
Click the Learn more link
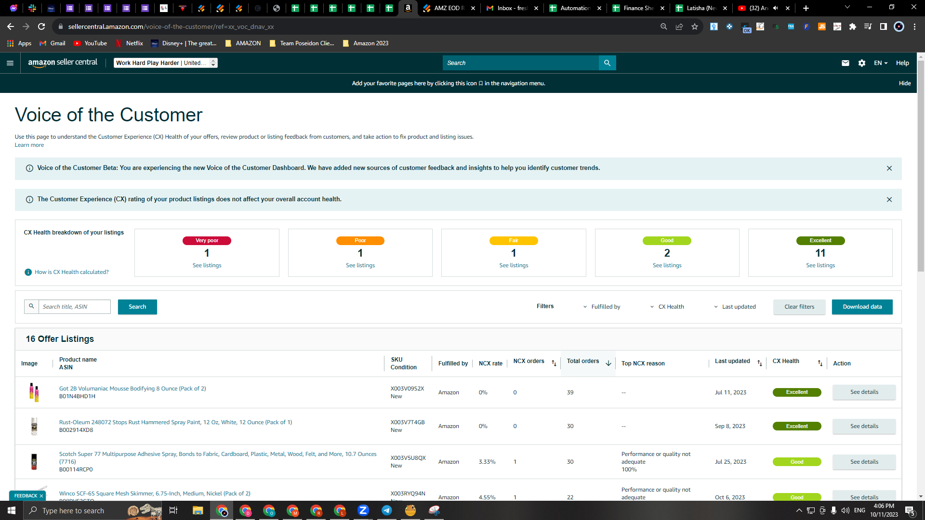(x=29, y=145)
